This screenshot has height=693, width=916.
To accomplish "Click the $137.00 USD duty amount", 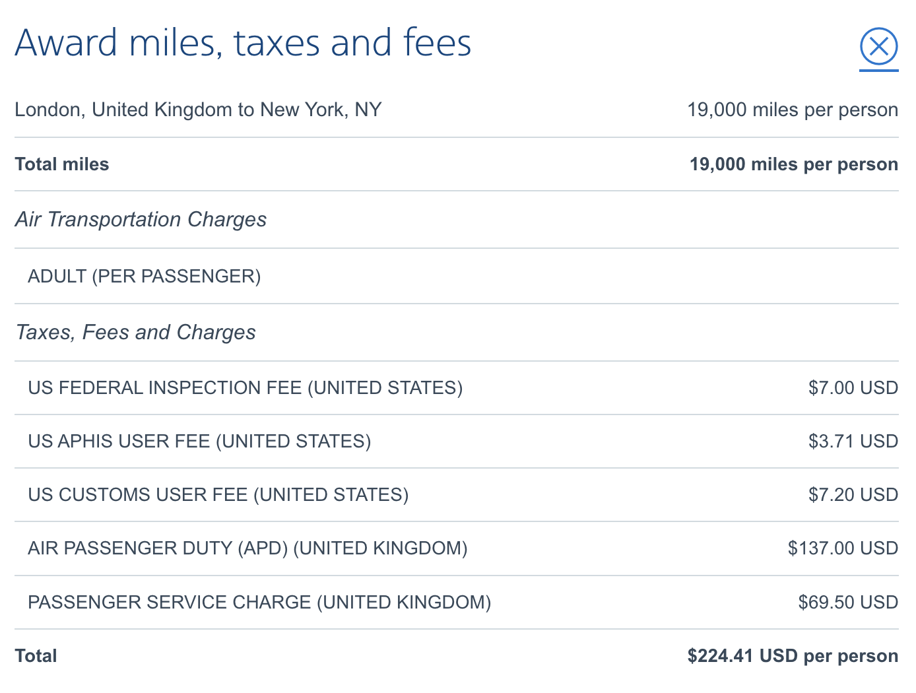I will (841, 548).
